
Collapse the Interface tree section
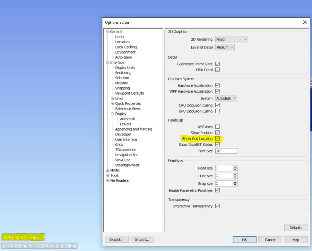pyautogui.click(x=107, y=62)
